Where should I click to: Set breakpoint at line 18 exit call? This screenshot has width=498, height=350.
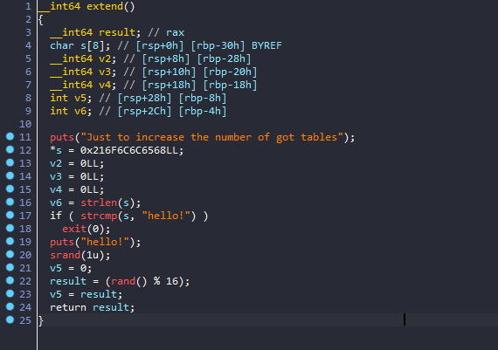pos(10,228)
